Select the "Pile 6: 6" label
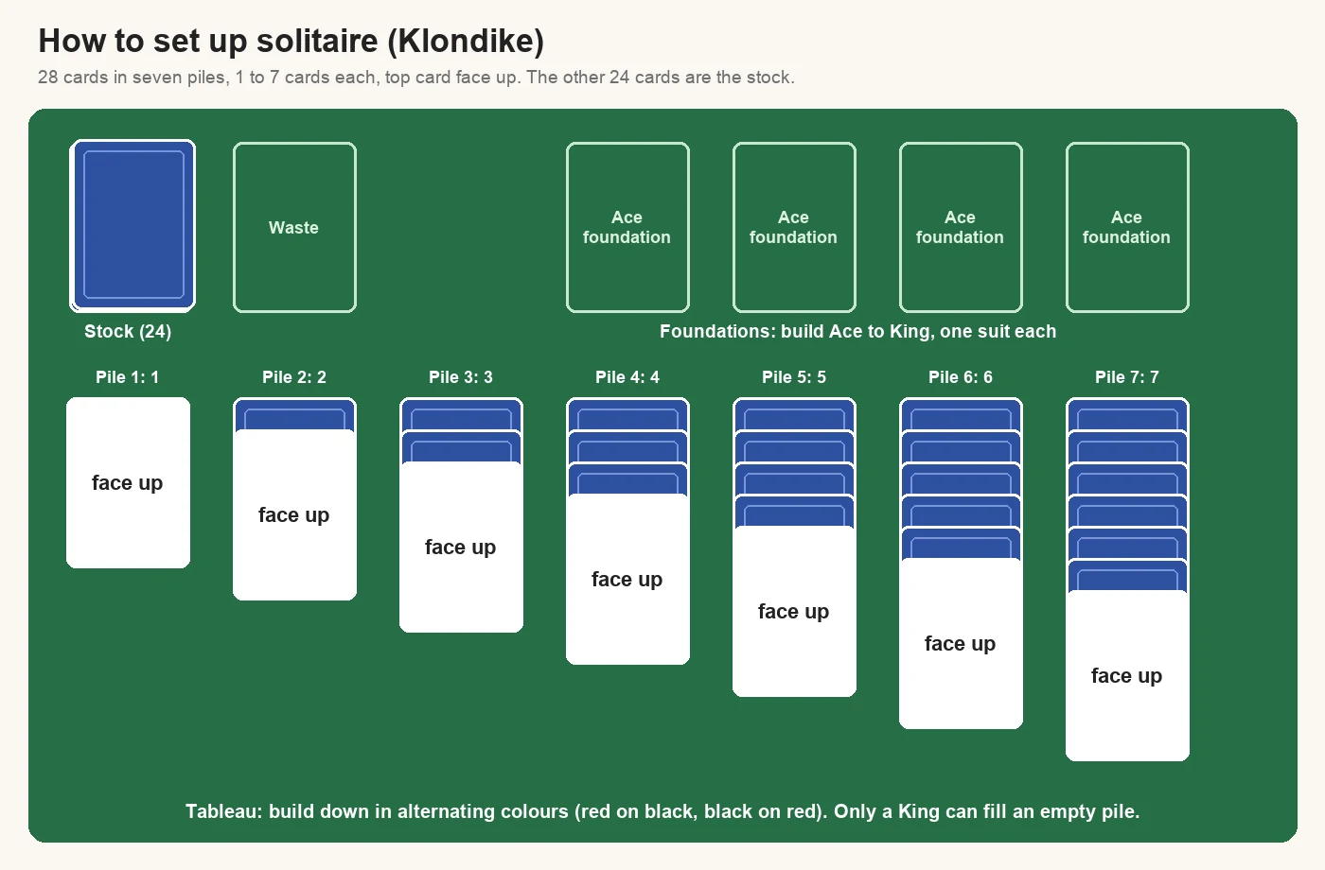1325x870 pixels. click(x=961, y=376)
